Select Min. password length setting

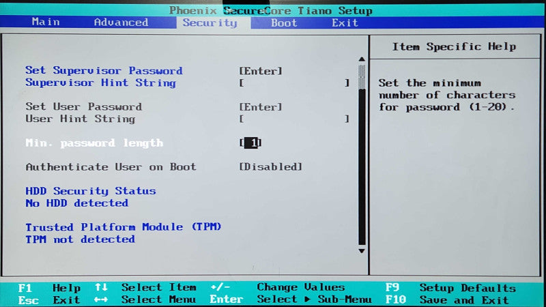pyautogui.click(x=94, y=143)
